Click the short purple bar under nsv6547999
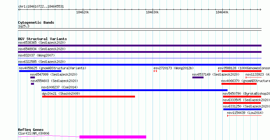This screenshot has width=270, height=140. [32, 77]
